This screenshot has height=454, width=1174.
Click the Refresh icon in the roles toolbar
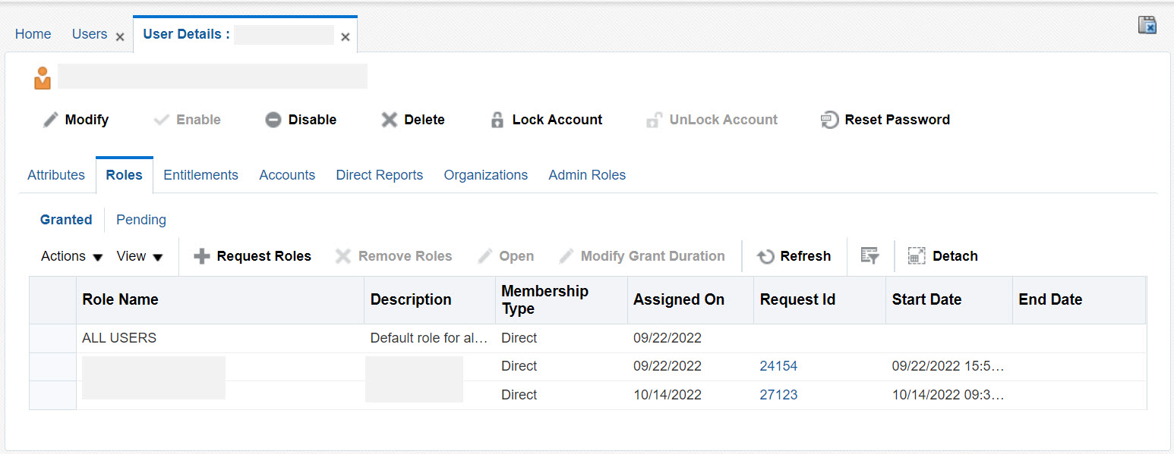[766, 255]
